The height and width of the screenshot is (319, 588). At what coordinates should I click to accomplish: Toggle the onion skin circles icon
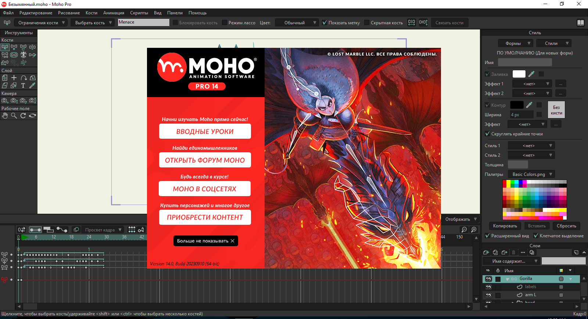tap(76, 230)
